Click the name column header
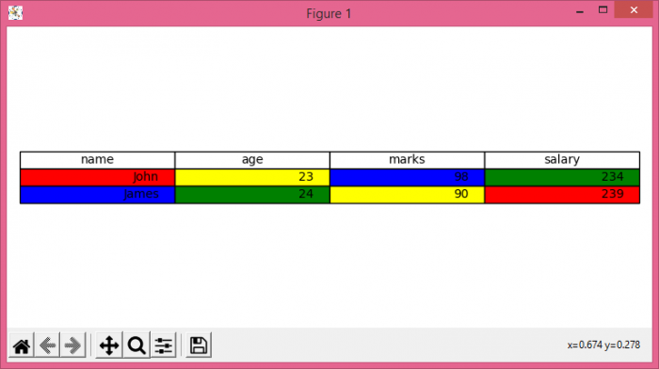 [98, 160]
